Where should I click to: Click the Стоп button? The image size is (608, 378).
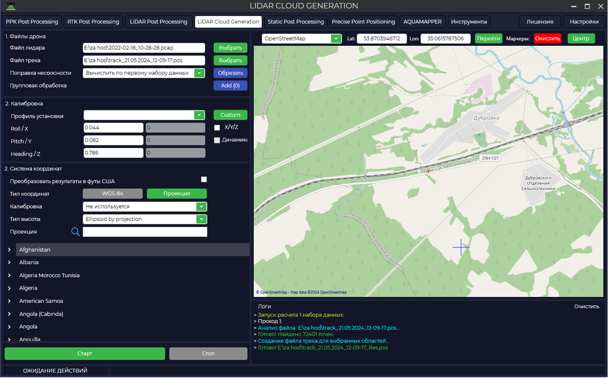tap(208, 354)
